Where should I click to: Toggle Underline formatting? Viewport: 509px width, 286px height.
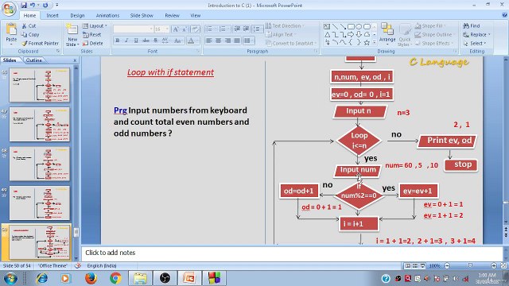(136, 41)
